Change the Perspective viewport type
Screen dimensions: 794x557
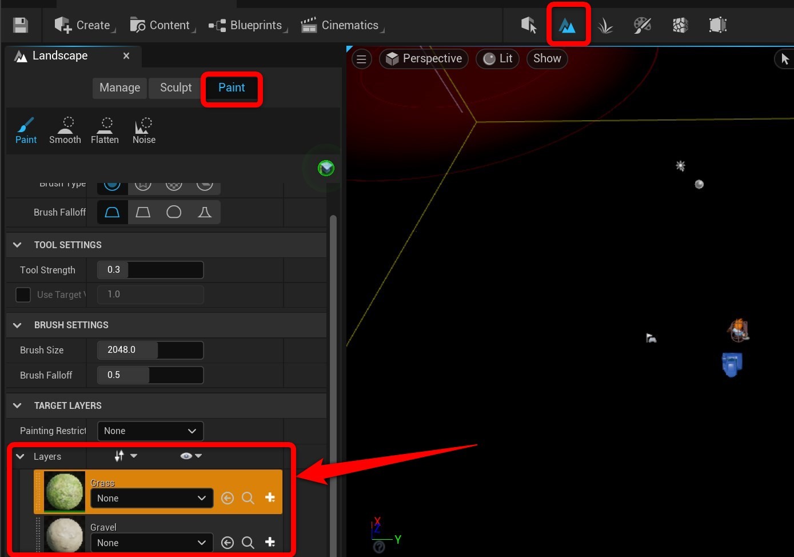(424, 59)
